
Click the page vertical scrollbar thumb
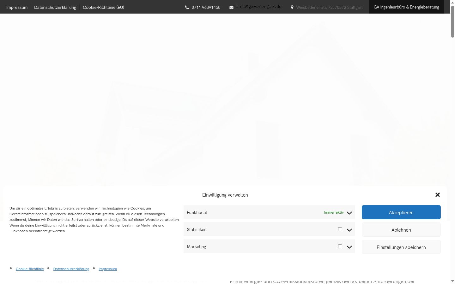(453, 21)
